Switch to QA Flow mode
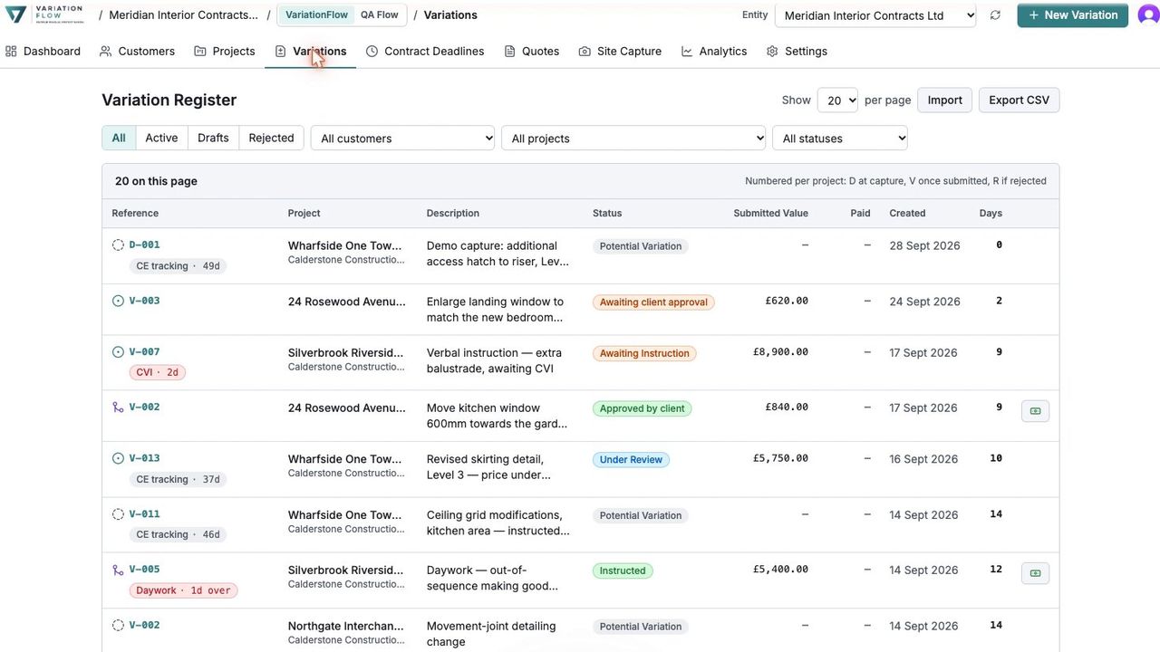This screenshot has width=1160, height=652. point(379,15)
